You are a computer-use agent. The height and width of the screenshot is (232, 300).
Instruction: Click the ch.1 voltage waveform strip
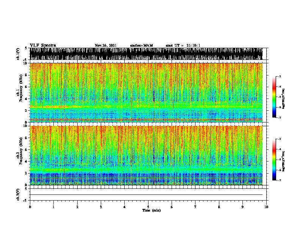coord(146,54)
